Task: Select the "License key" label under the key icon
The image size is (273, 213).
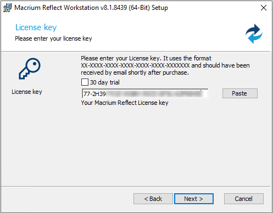Action: point(27,92)
